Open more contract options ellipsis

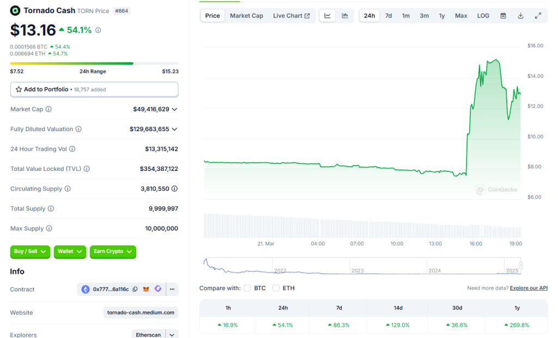pyautogui.click(x=172, y=290)
